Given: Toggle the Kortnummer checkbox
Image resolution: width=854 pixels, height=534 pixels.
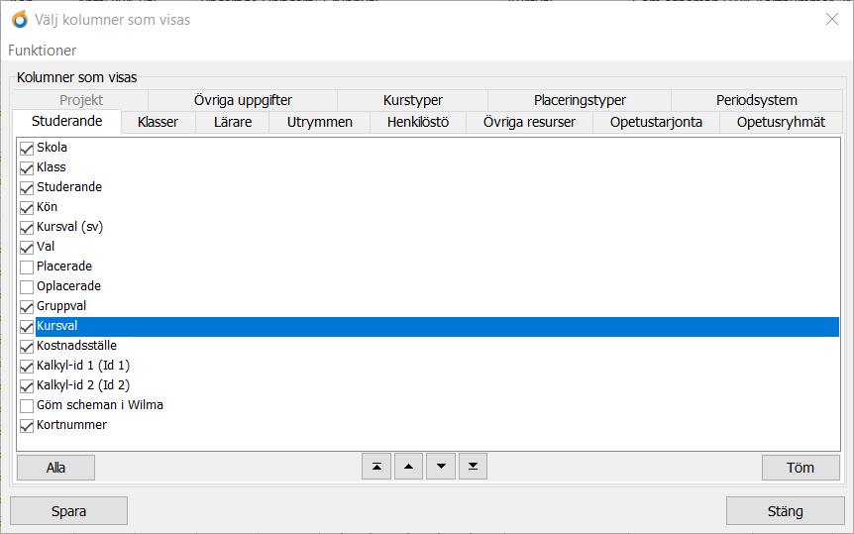Looking at the screenshot, I should (x=27, y=425).
